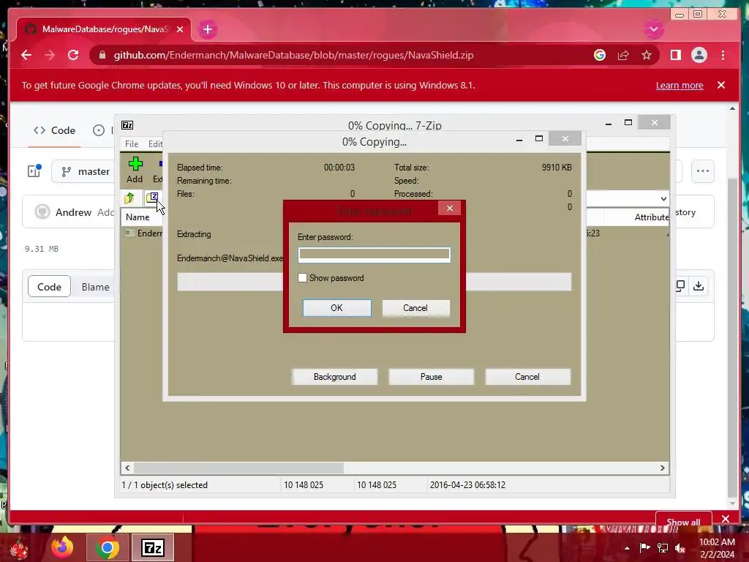
Task: Click the up-folder icon in 7-Zip
Action: (129, 198)
